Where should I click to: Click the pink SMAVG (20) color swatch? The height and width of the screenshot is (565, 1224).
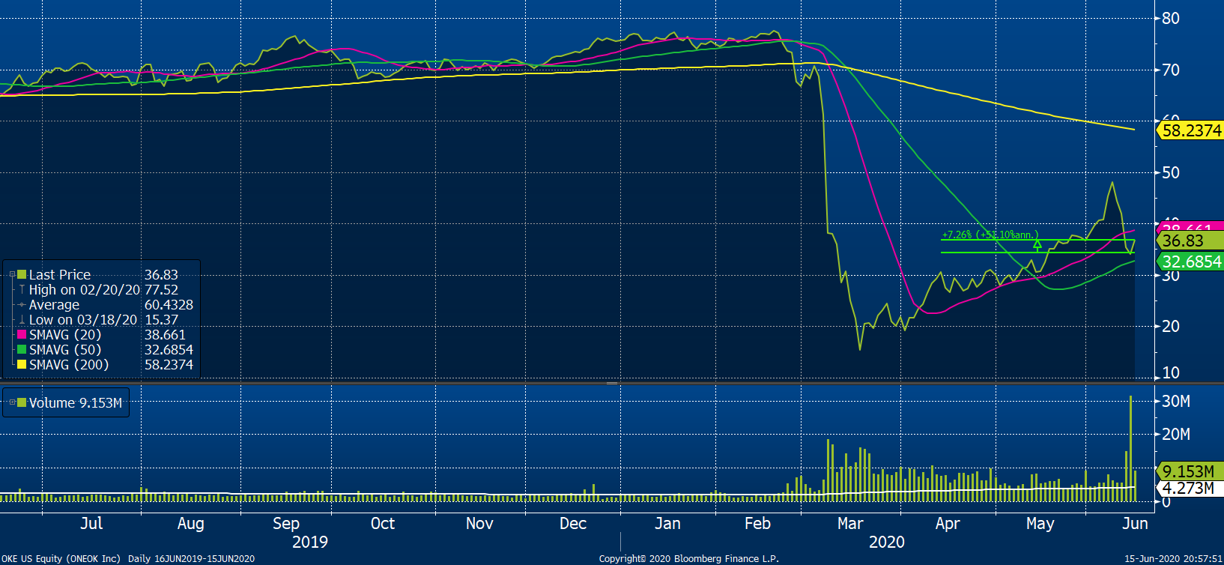22,335
